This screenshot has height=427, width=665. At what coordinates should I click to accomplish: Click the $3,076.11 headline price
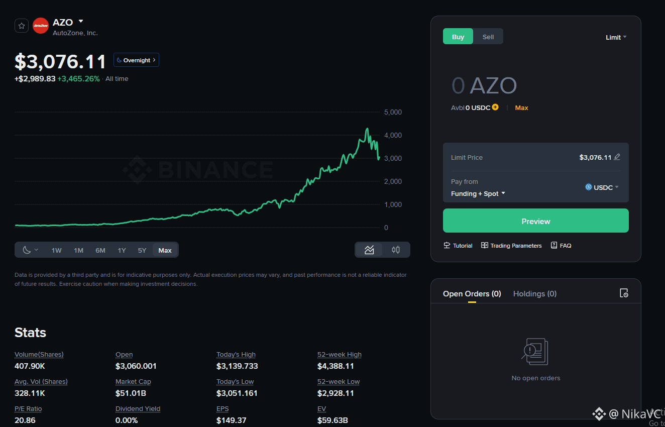point(60,61)
